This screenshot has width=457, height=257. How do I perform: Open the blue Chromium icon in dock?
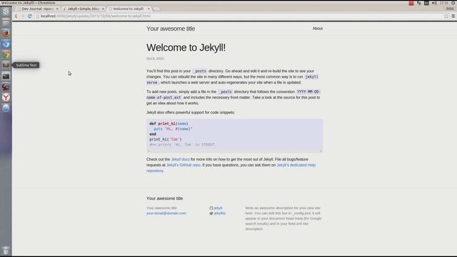pos(6,44)
